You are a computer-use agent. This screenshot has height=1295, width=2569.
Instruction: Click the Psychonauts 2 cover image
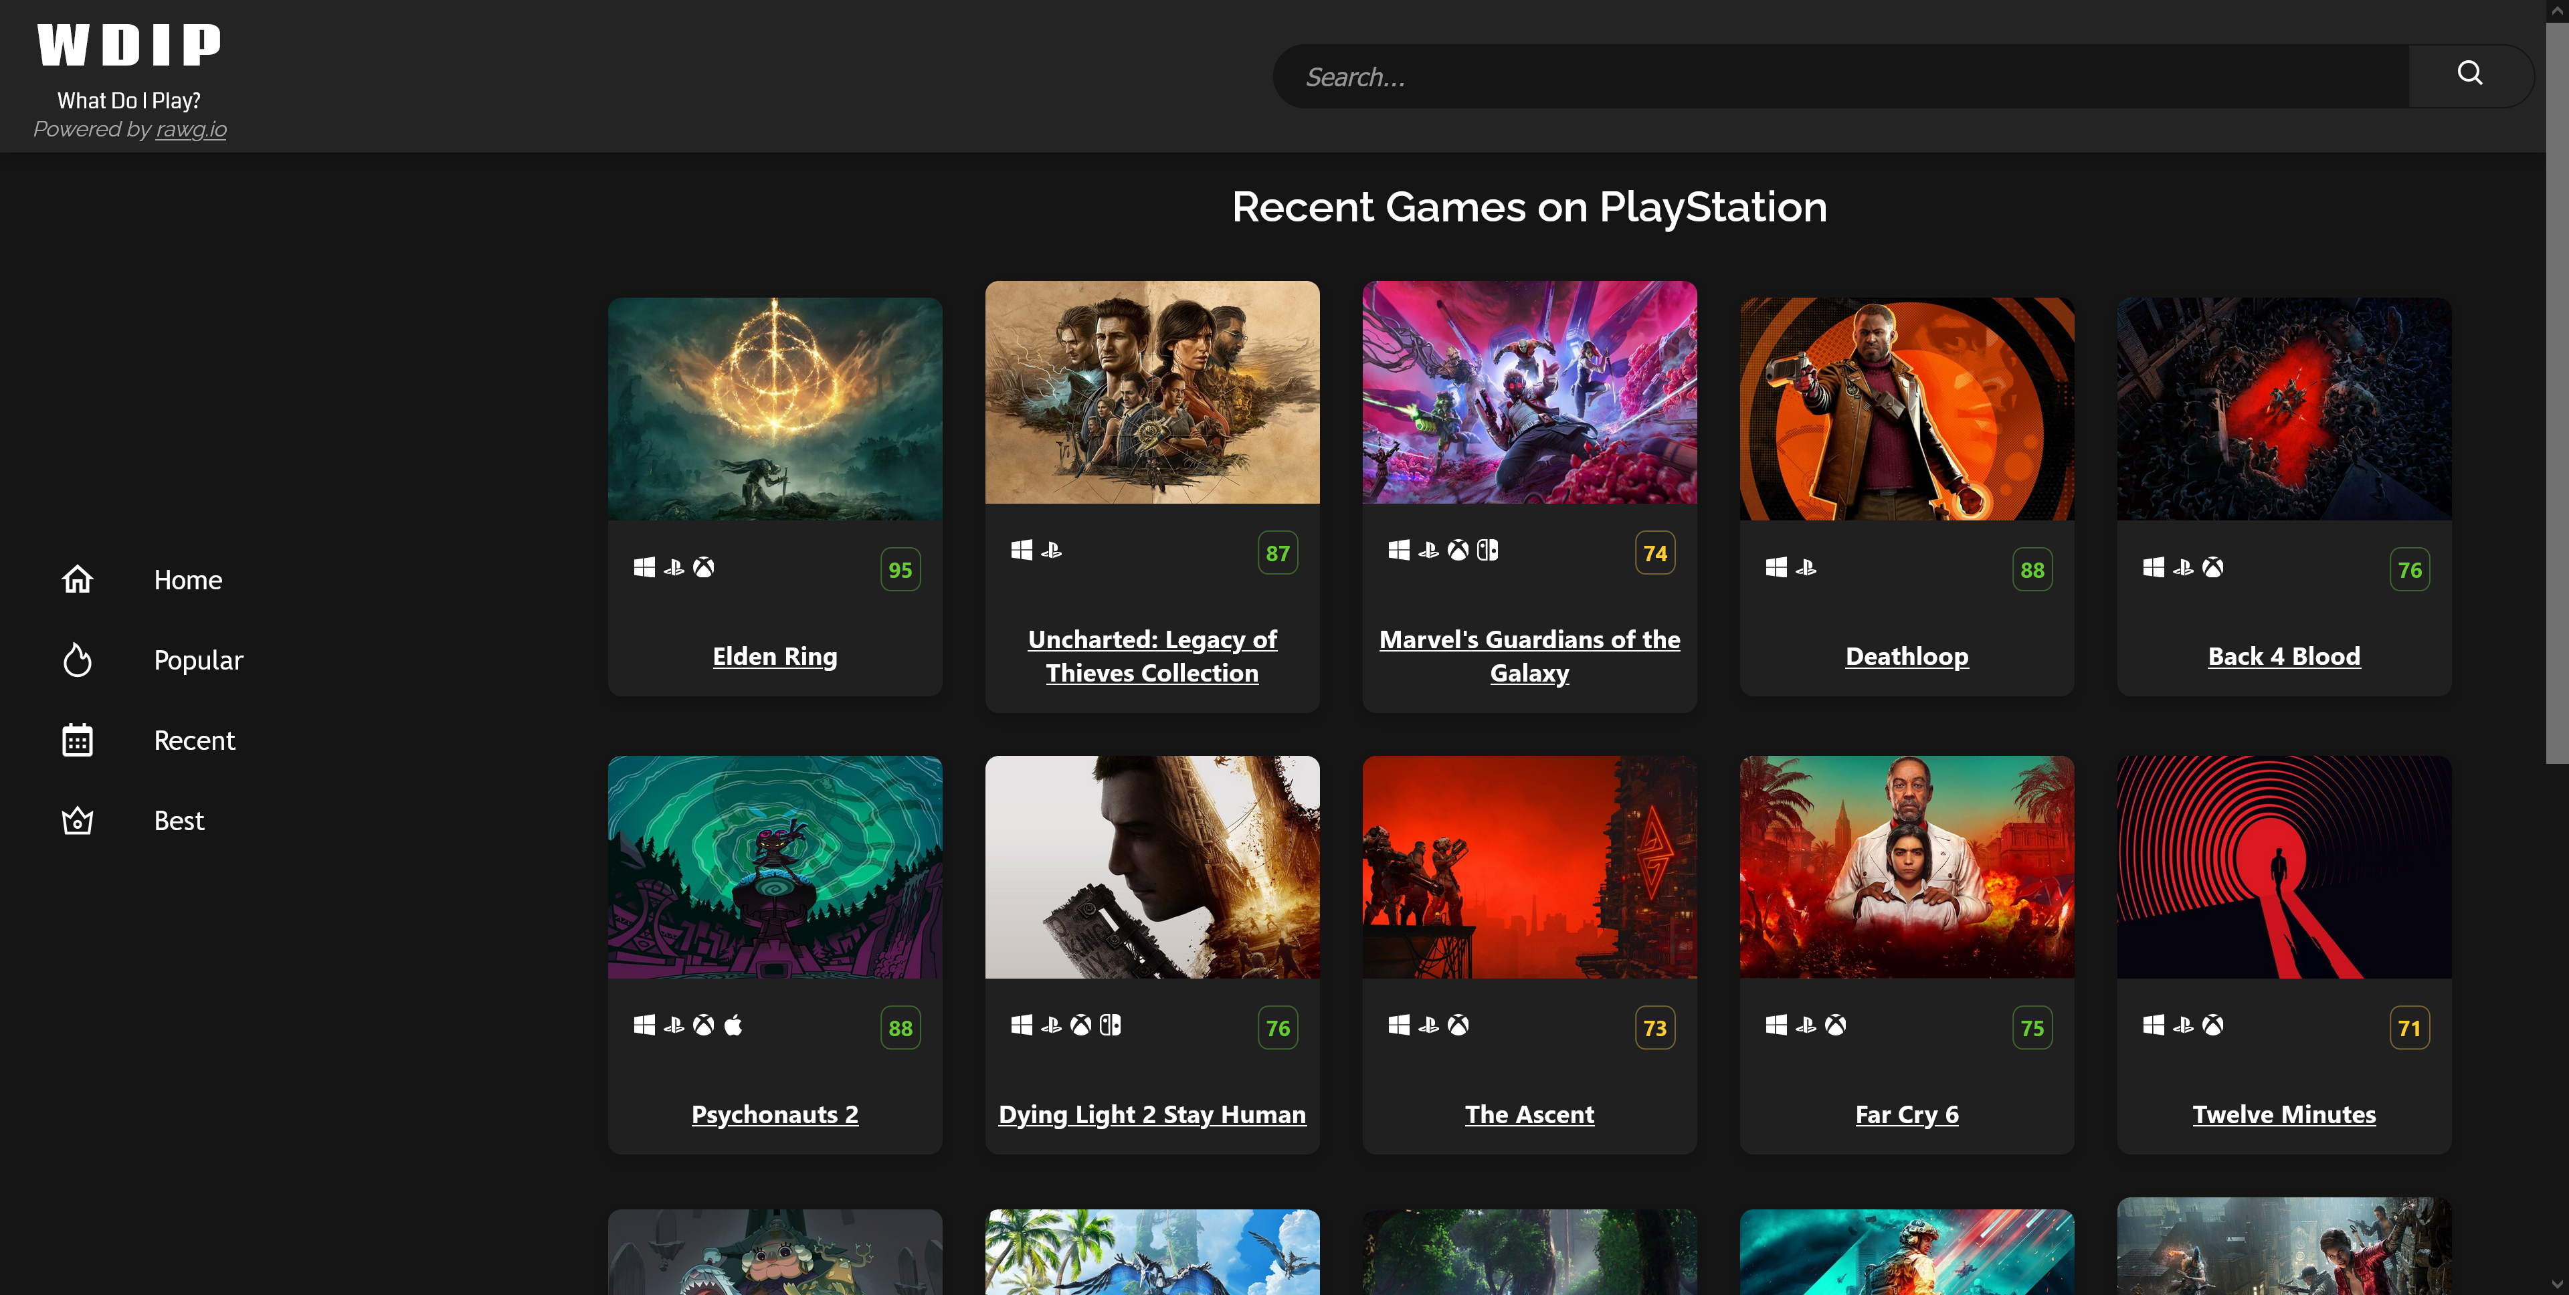coord(775,866)
